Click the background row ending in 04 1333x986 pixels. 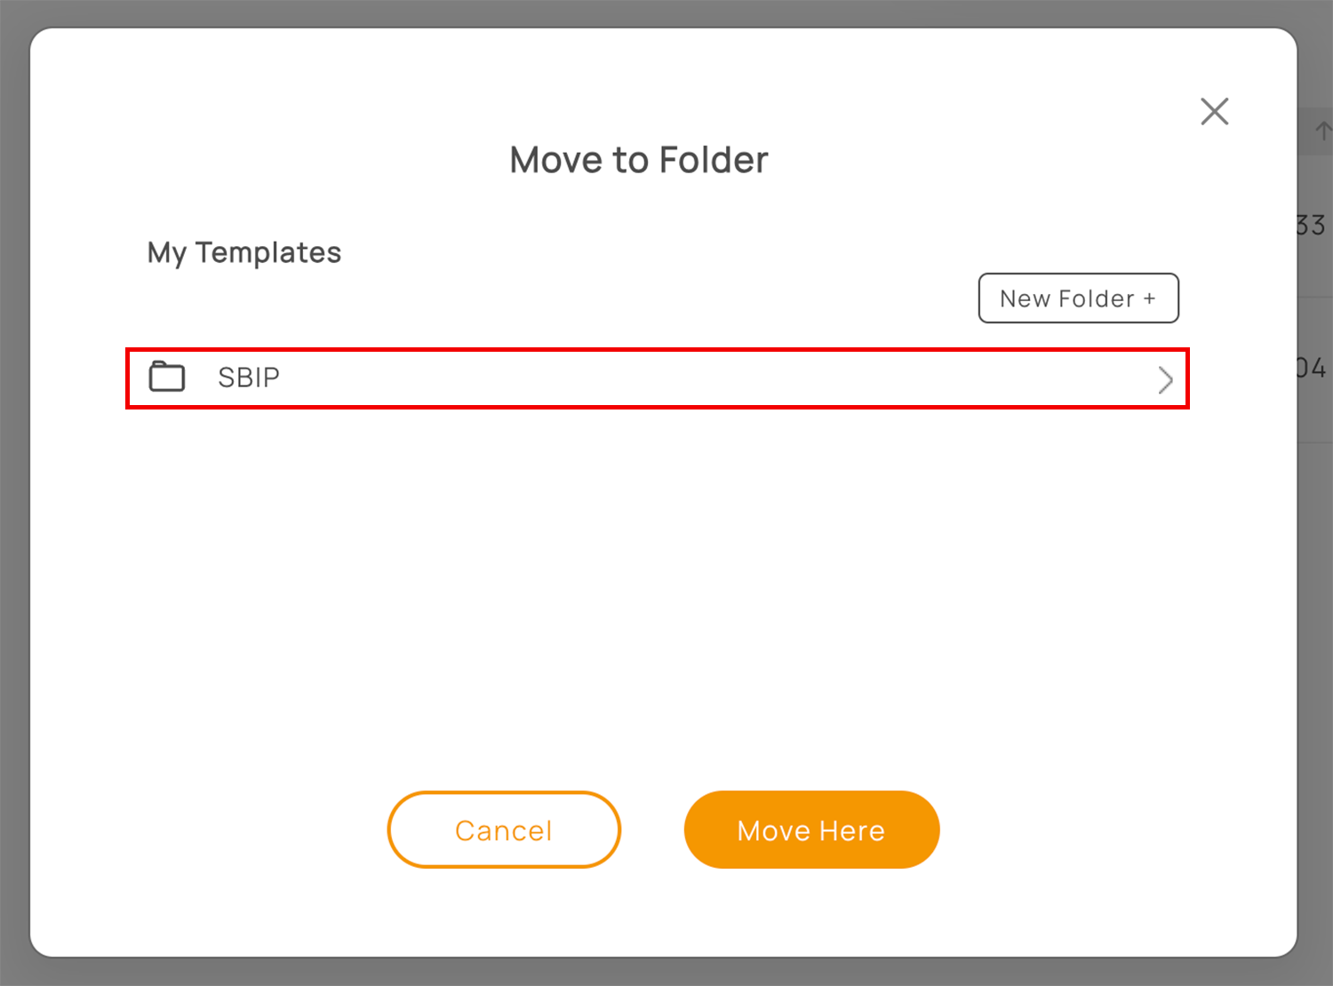1315,369
